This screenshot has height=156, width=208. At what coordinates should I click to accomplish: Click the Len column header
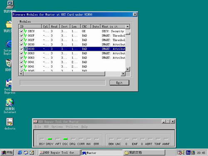[75, 26]
